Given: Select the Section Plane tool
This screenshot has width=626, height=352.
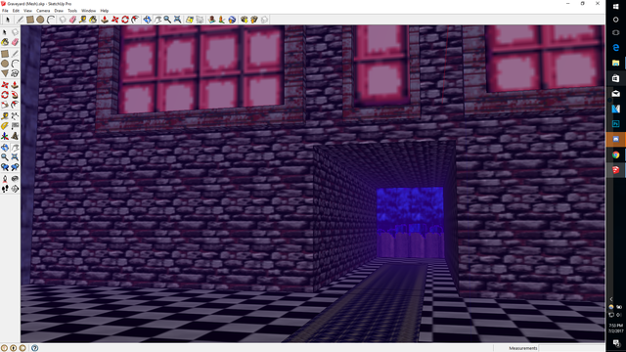Looking at the screenshot, I should point(15,189).
